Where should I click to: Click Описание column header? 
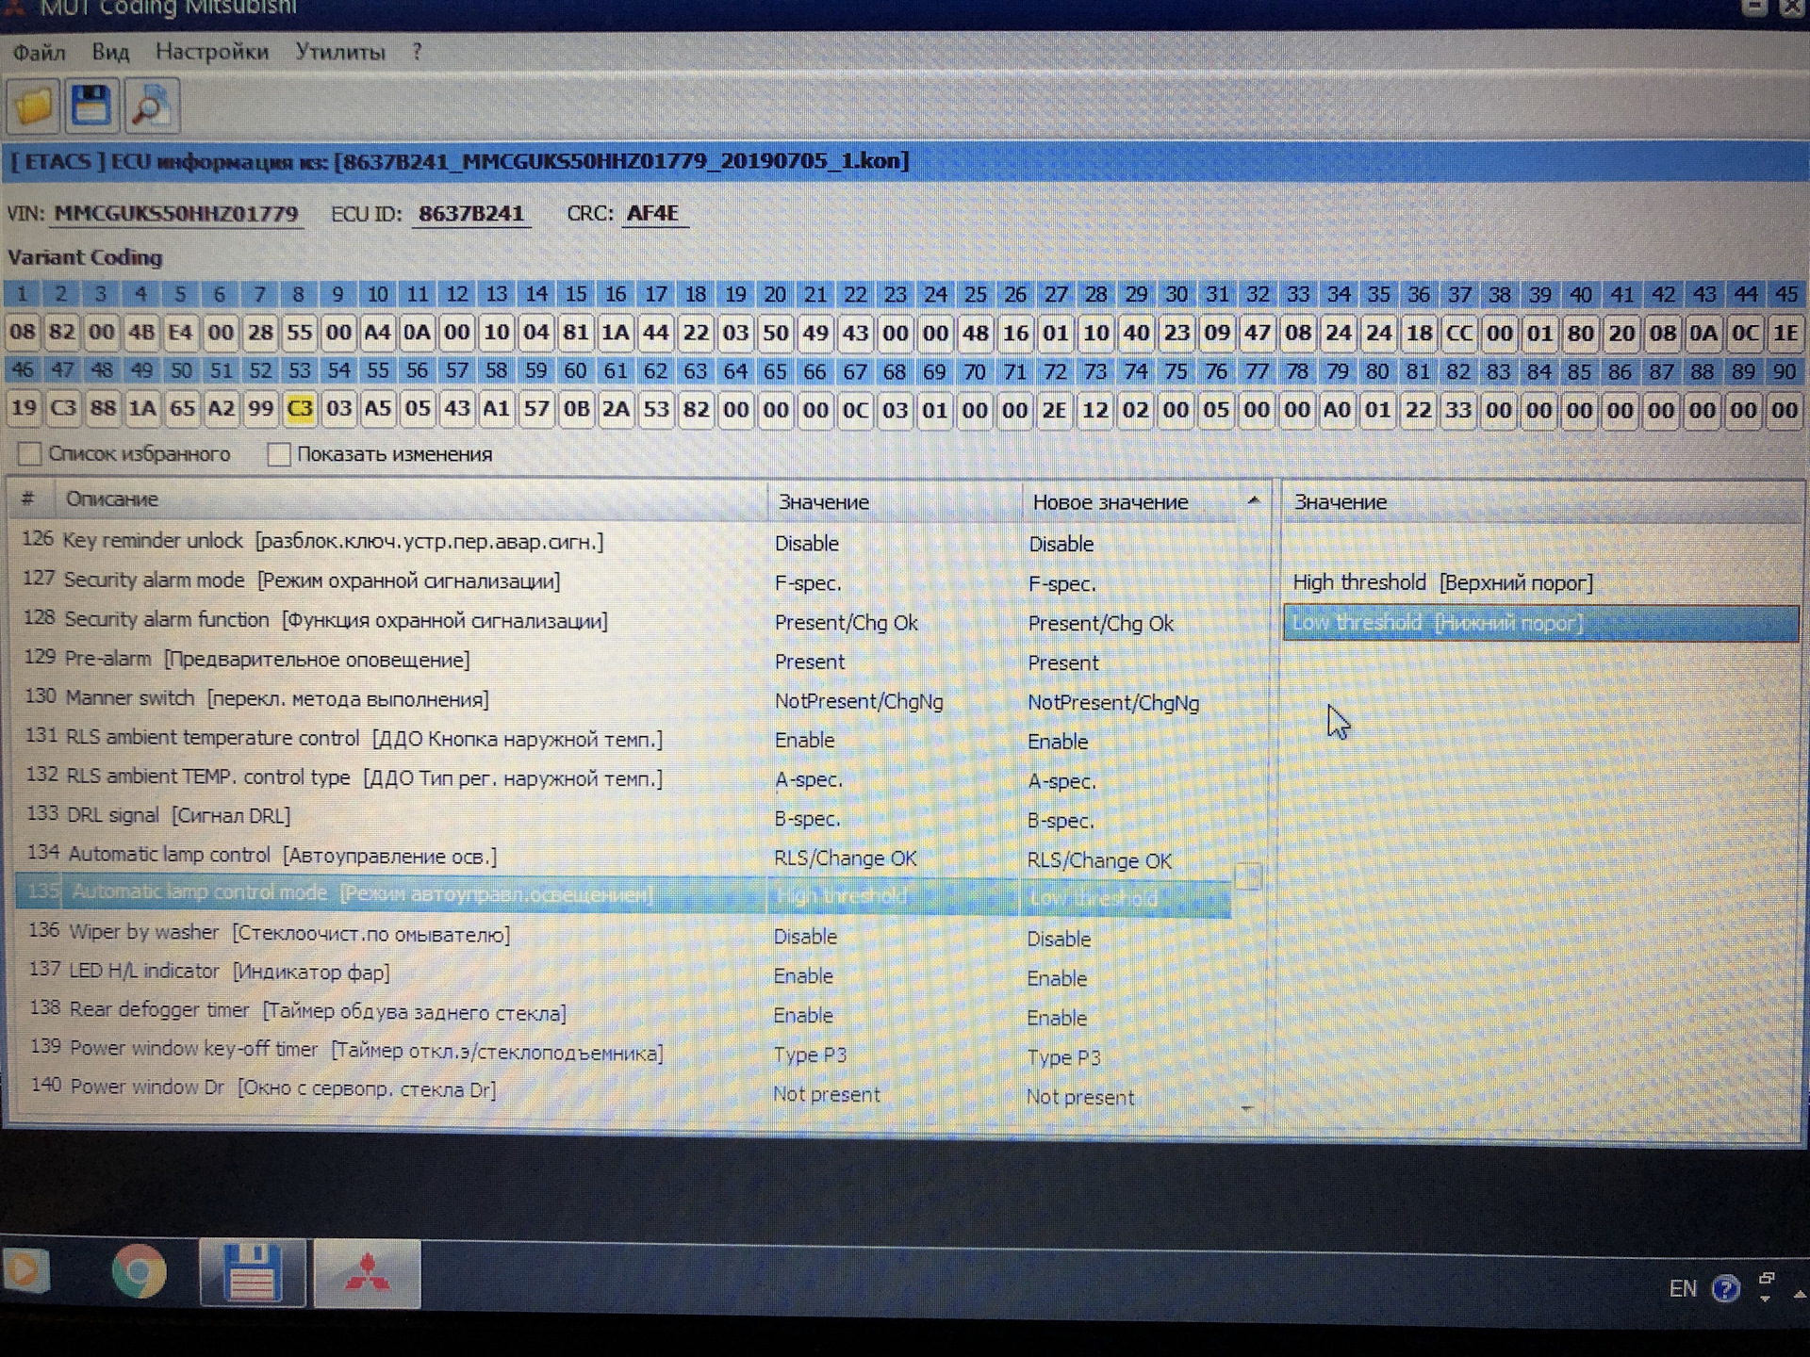point(410,499)
